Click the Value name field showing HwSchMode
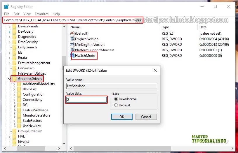Image resolution: width=238 pixels, height=153 pixels. click(x=112, y=86)
